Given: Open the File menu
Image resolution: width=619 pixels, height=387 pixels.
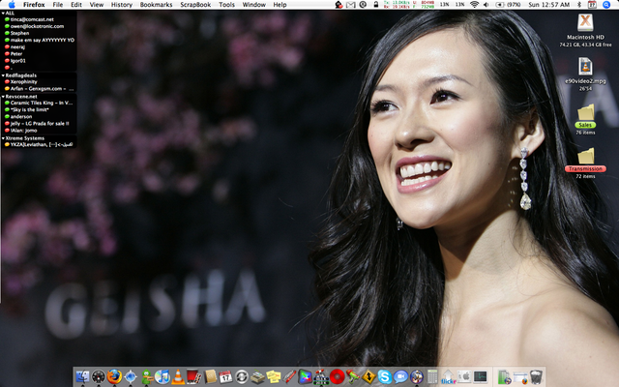Looking at the screenshot, I should tap(58, 5).
